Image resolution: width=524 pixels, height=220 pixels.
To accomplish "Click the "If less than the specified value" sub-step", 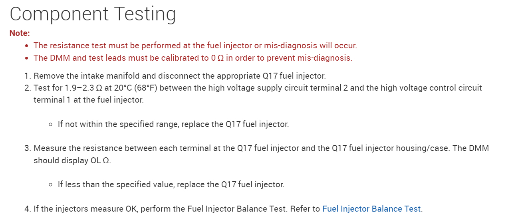I will tap(171, 185).
